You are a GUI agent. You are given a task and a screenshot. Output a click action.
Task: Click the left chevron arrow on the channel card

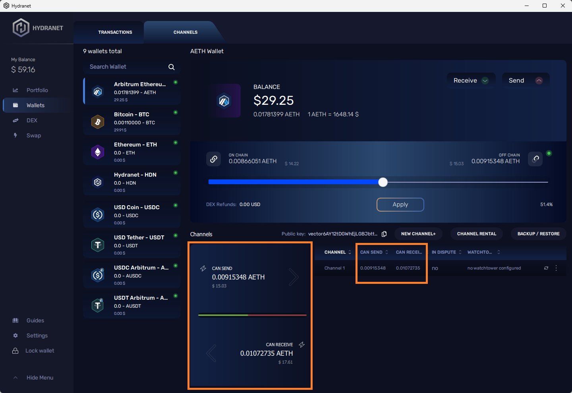[x=211, y=353]
